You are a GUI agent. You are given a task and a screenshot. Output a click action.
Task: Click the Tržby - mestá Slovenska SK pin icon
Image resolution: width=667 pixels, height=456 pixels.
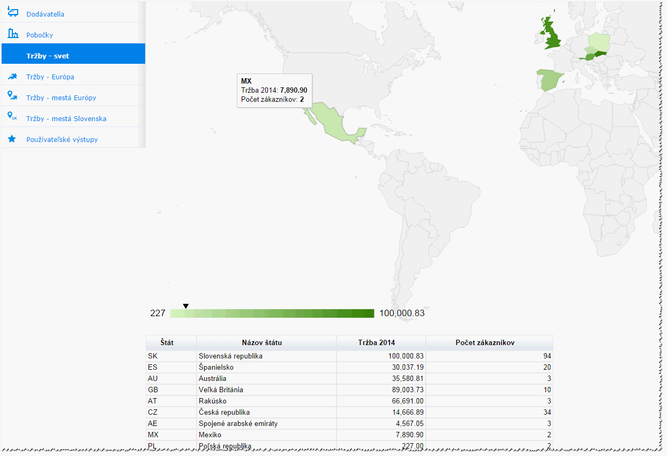[12, 117]
